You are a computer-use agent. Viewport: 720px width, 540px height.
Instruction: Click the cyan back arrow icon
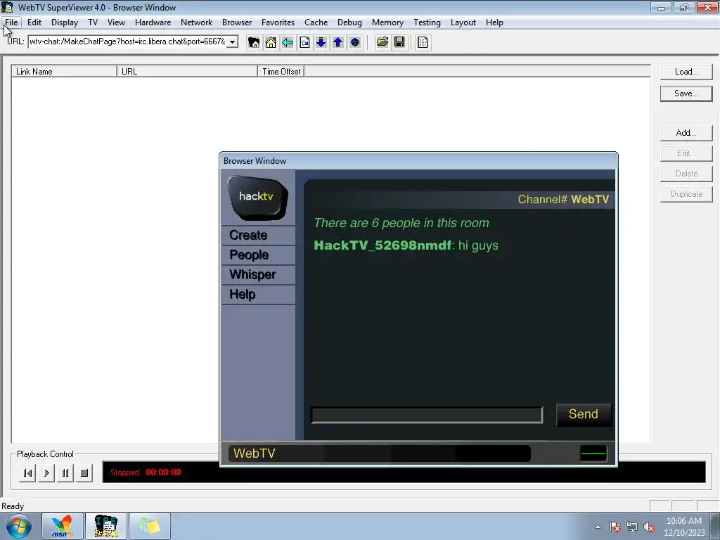[288, 43]
